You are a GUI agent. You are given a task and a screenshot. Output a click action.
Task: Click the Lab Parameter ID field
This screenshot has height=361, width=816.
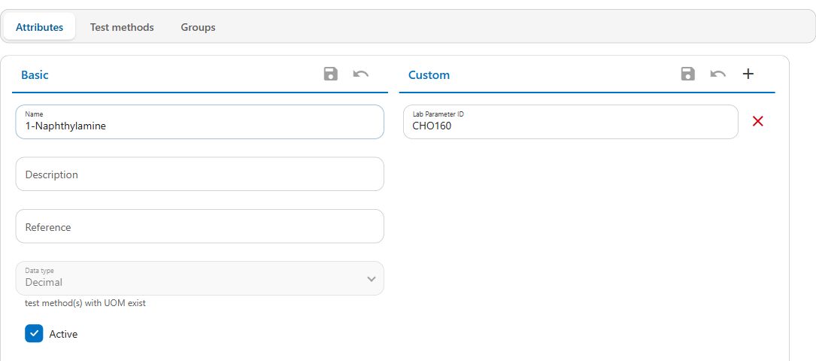point(570,122)
